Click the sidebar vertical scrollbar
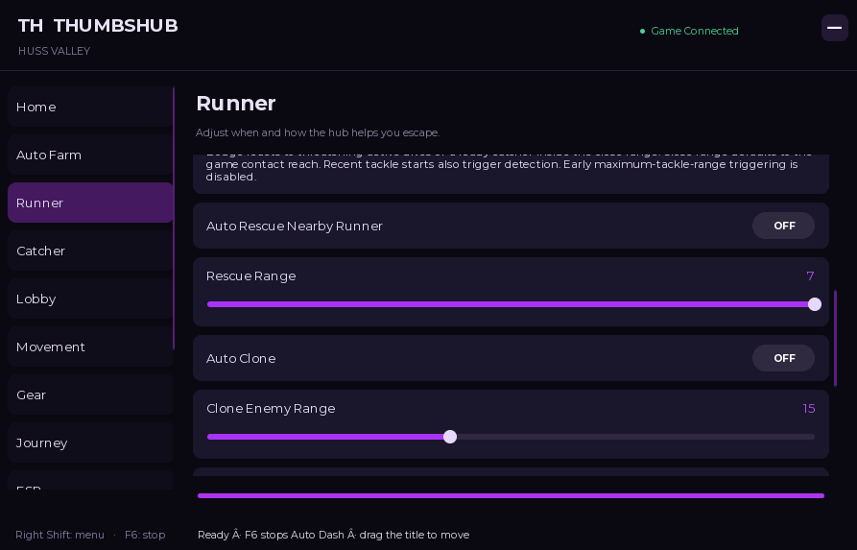This screenshot has height=550, width=857. (174, 218)
